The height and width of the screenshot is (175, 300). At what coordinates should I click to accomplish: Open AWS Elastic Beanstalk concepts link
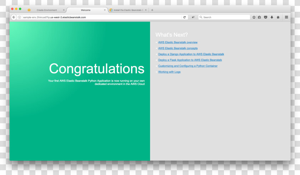tap(178, 48)
